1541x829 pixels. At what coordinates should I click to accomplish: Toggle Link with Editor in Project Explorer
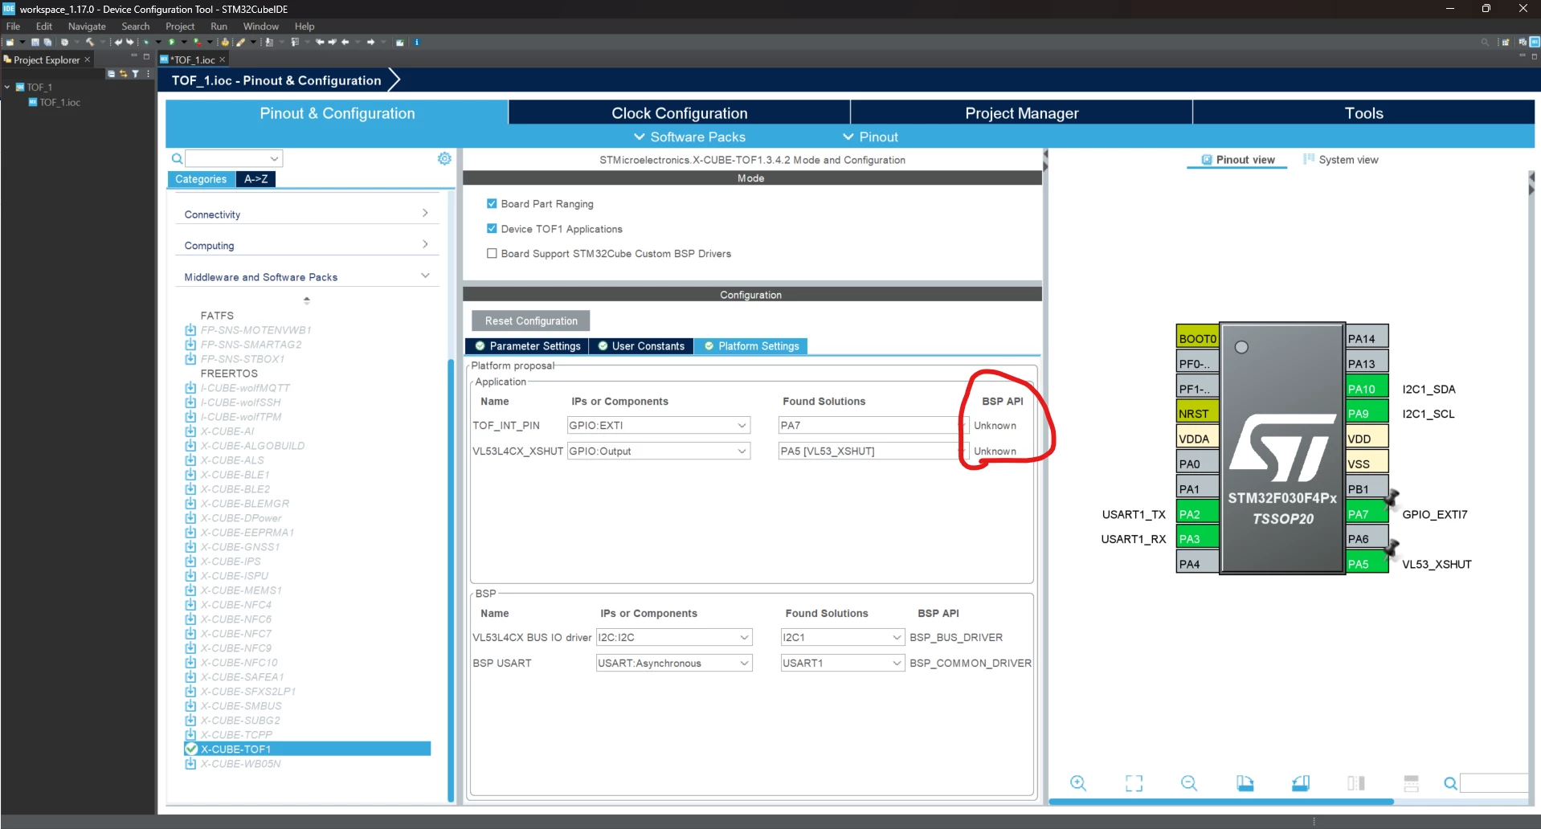click(124, 73)
